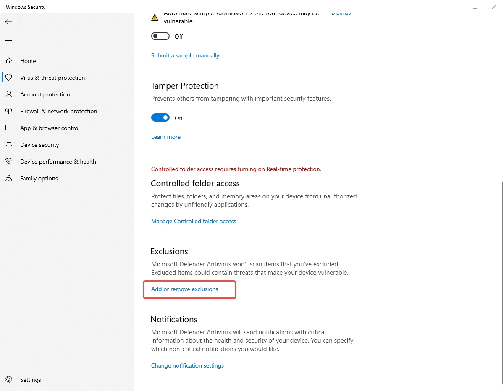Click the back arrow icon

8,22
